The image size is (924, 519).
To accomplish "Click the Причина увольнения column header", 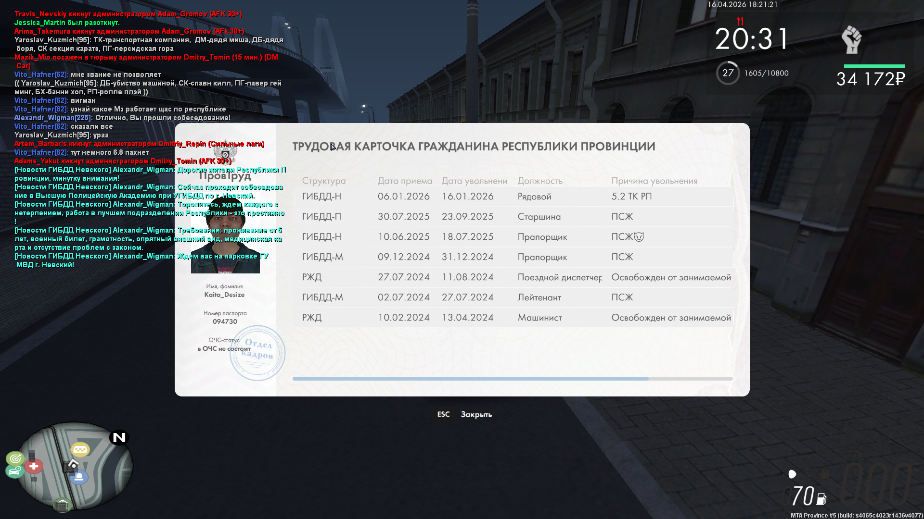I will coord(654,181).
